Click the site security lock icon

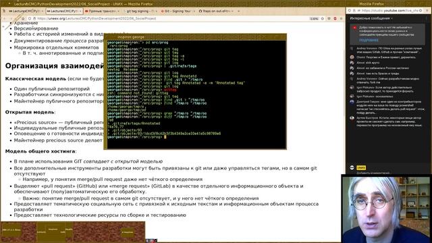click(34, 18)
